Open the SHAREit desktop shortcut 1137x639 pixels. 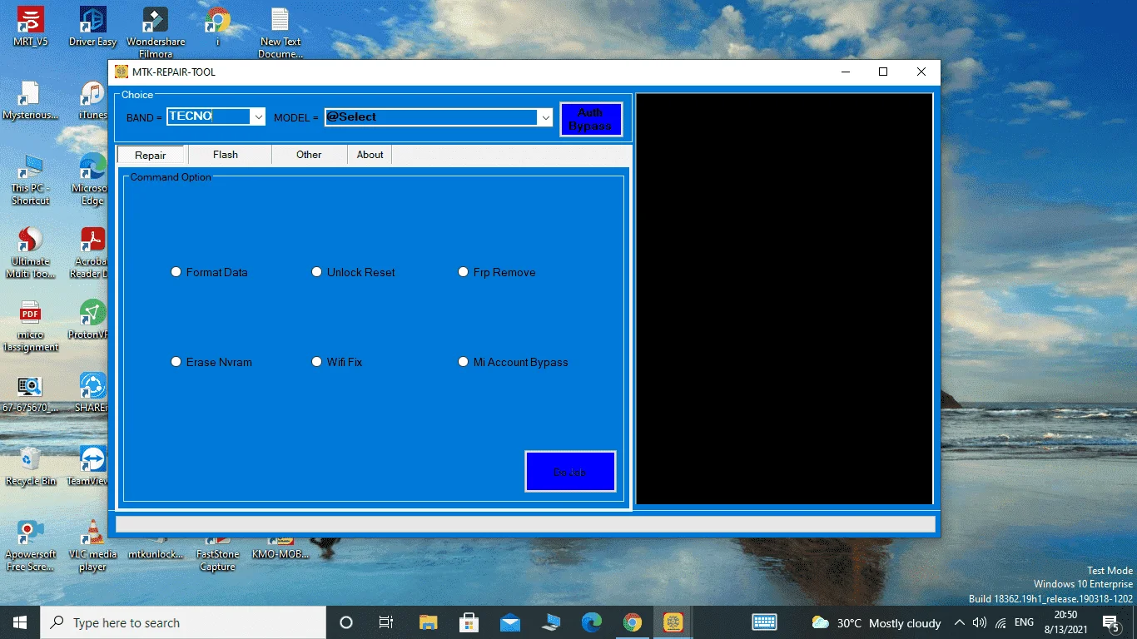tap(92, 393)
